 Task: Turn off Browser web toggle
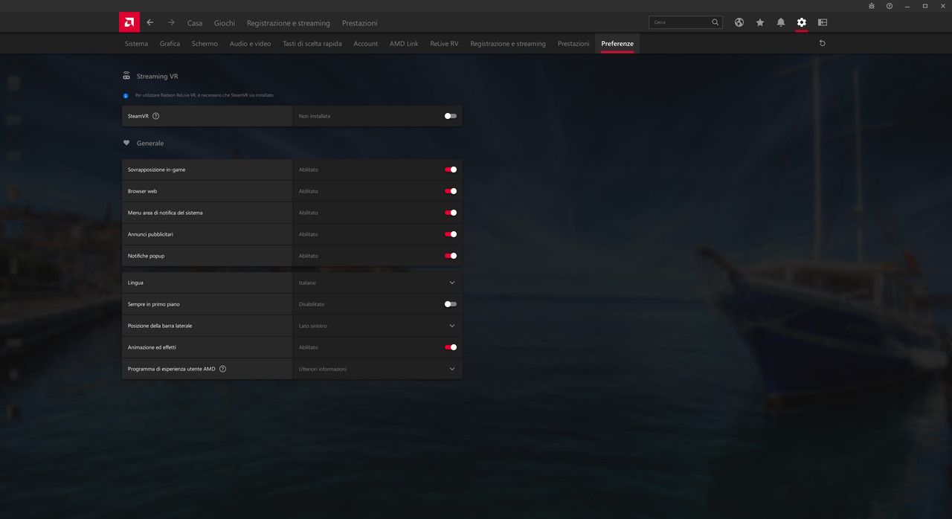pyautogui.click(x=451, y=191)
